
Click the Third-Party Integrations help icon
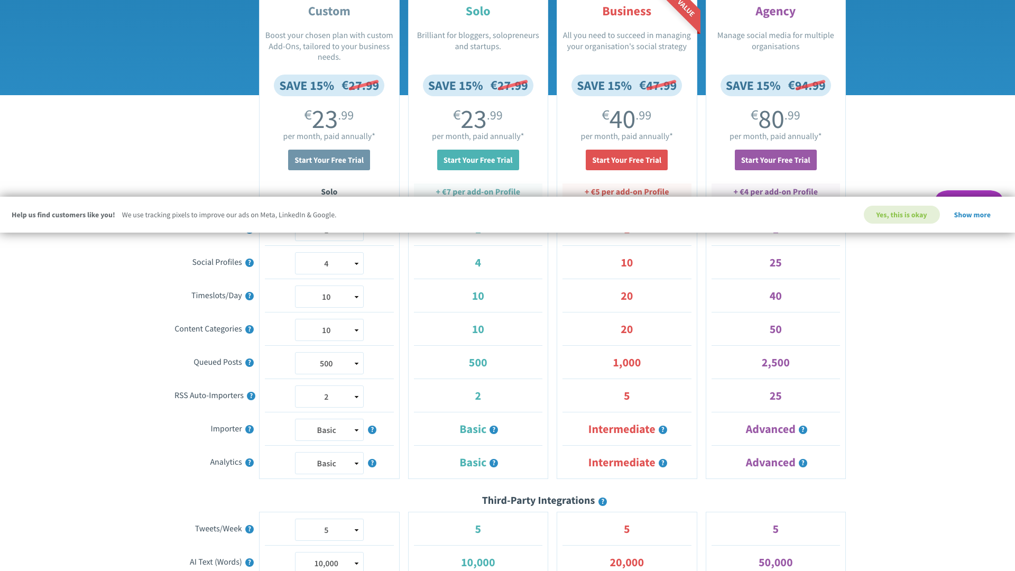(x=602, y=501)
